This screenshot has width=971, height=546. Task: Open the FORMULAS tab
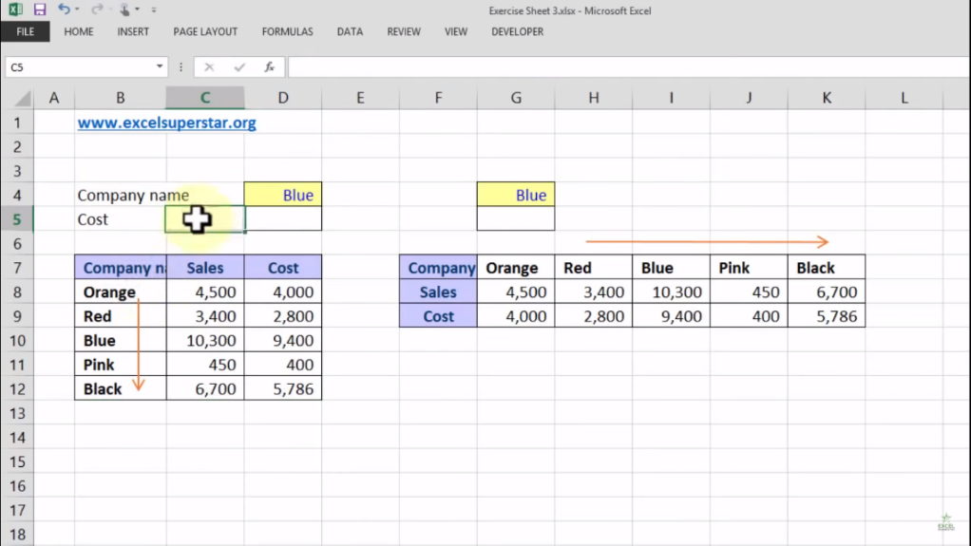pyautogui.click(x=287, y=31)
